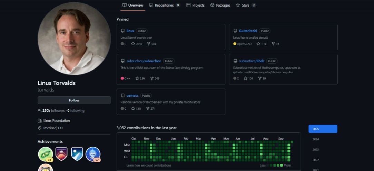Open the Mars rover achievement badge
The image size is (374, 171).
(x=61, y=154)
